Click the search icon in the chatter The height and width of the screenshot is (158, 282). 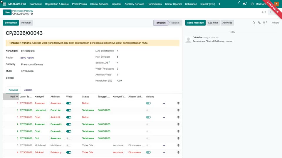coord(254,23)
